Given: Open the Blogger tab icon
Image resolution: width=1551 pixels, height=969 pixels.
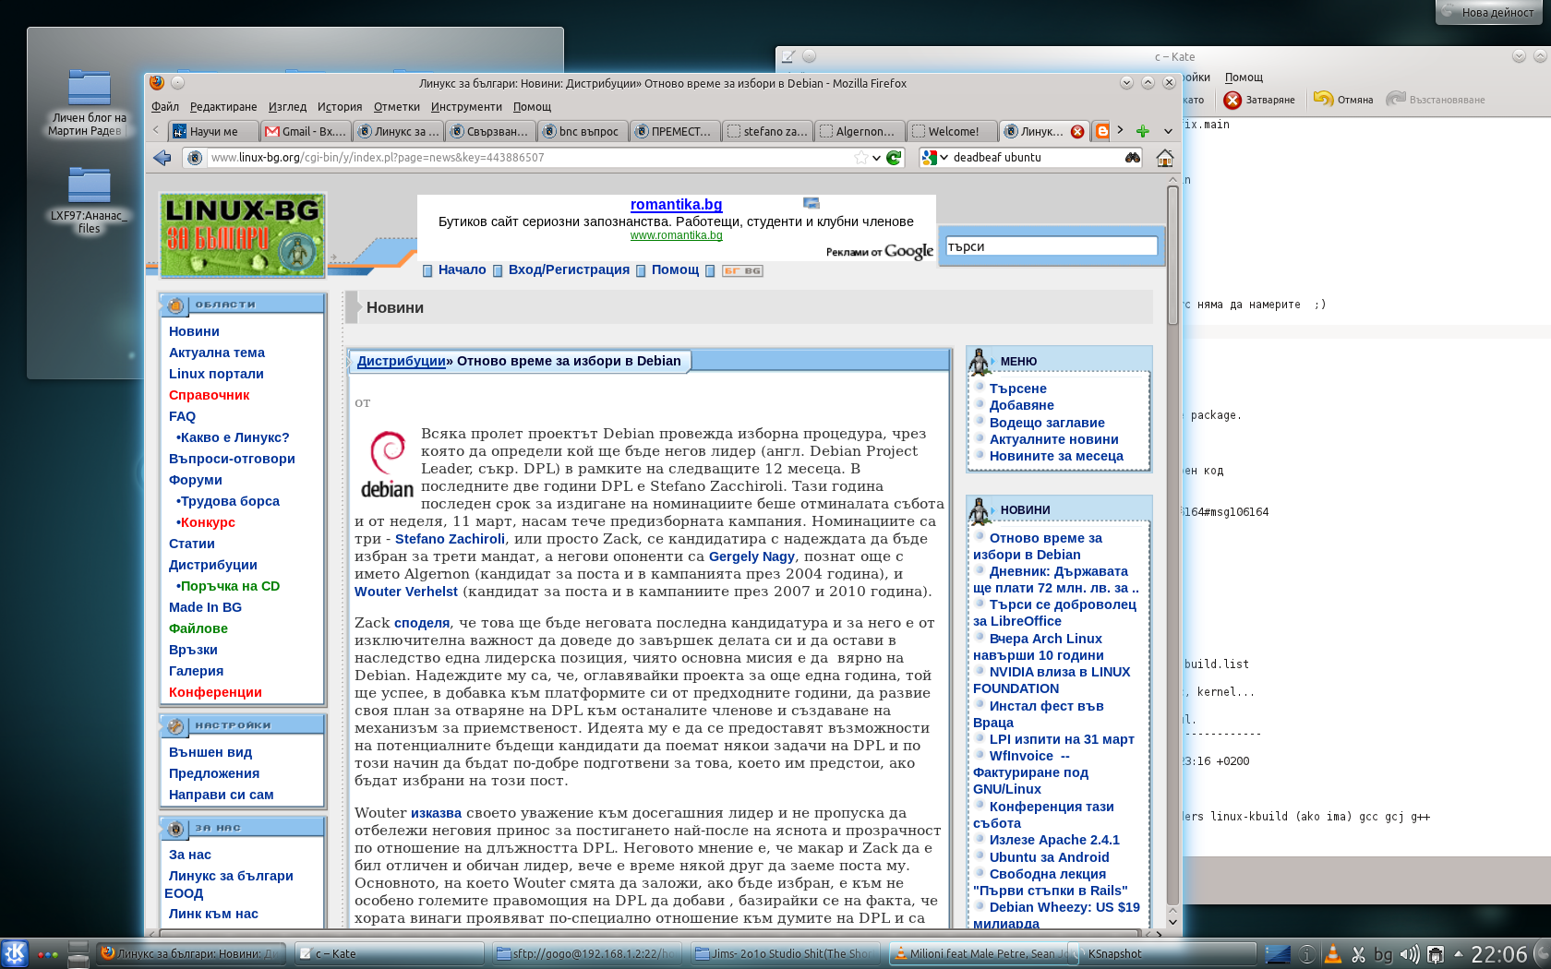Looking at the screenshot, I should 1102,131.
